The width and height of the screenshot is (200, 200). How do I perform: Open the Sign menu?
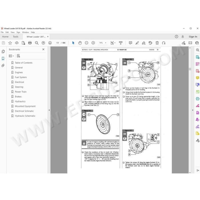18,32
